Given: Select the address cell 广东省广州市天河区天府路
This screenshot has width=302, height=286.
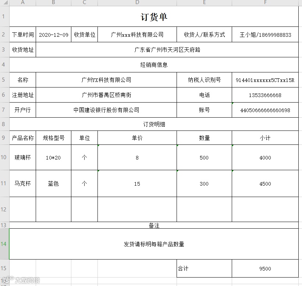Looking at the screenshot, I should 167,50.
